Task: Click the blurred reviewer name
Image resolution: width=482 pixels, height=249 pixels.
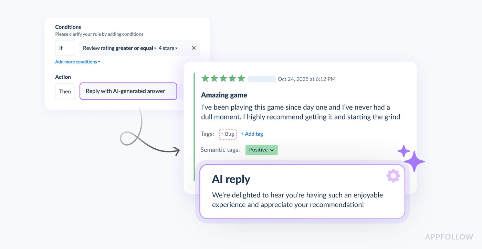Action: 262,79
